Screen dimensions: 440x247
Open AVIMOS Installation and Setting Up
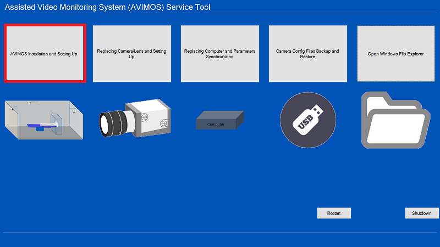tap(44, 54)
